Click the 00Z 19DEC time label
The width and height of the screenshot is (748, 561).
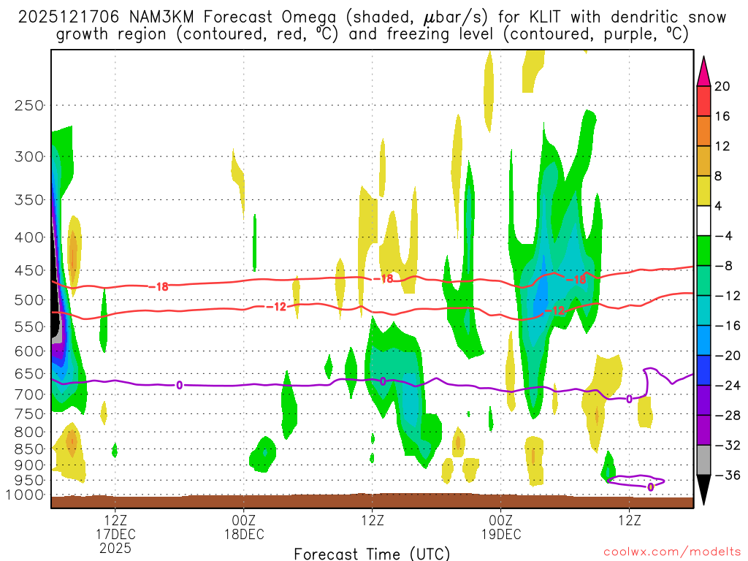pos(501,527)
